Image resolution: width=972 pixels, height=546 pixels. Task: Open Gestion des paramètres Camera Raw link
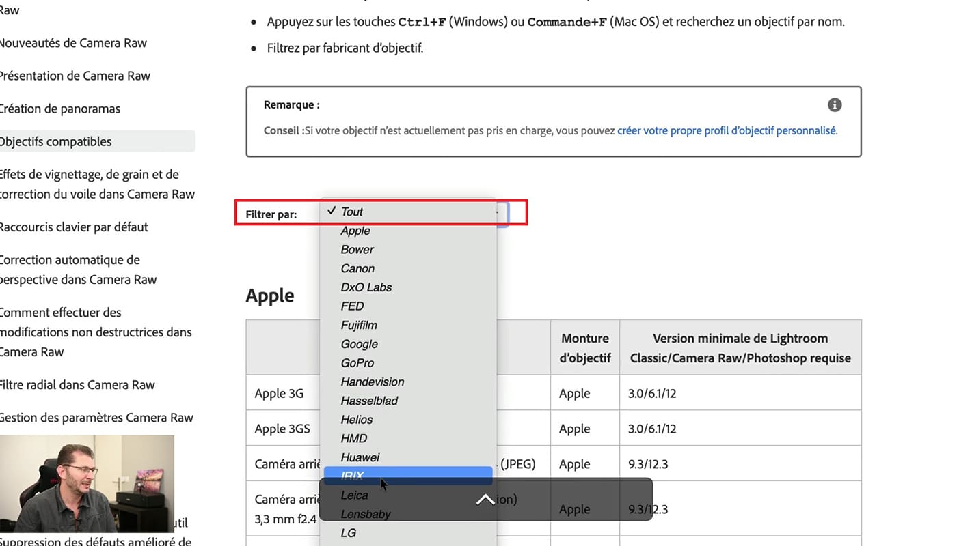pyautogui.click(x=96, y=418)
